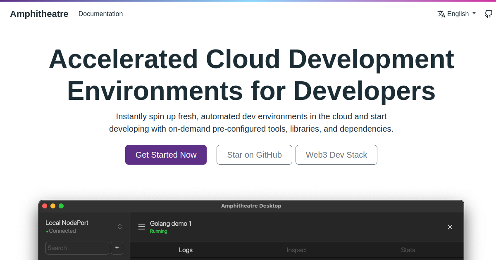Click the red close window dot

pos(45,206)
